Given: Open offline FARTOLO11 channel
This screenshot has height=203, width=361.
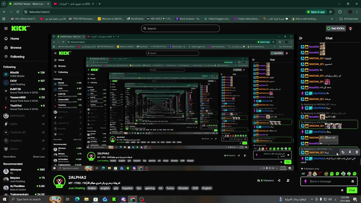Looking at the screenshot, I should 24,116.
